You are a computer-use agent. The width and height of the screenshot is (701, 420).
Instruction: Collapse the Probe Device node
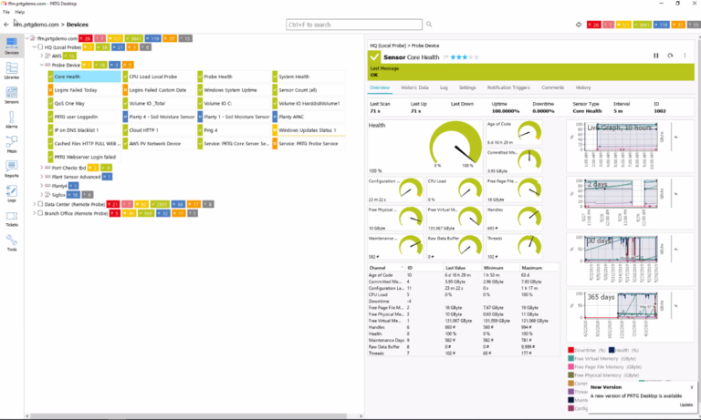click(42, 65)
